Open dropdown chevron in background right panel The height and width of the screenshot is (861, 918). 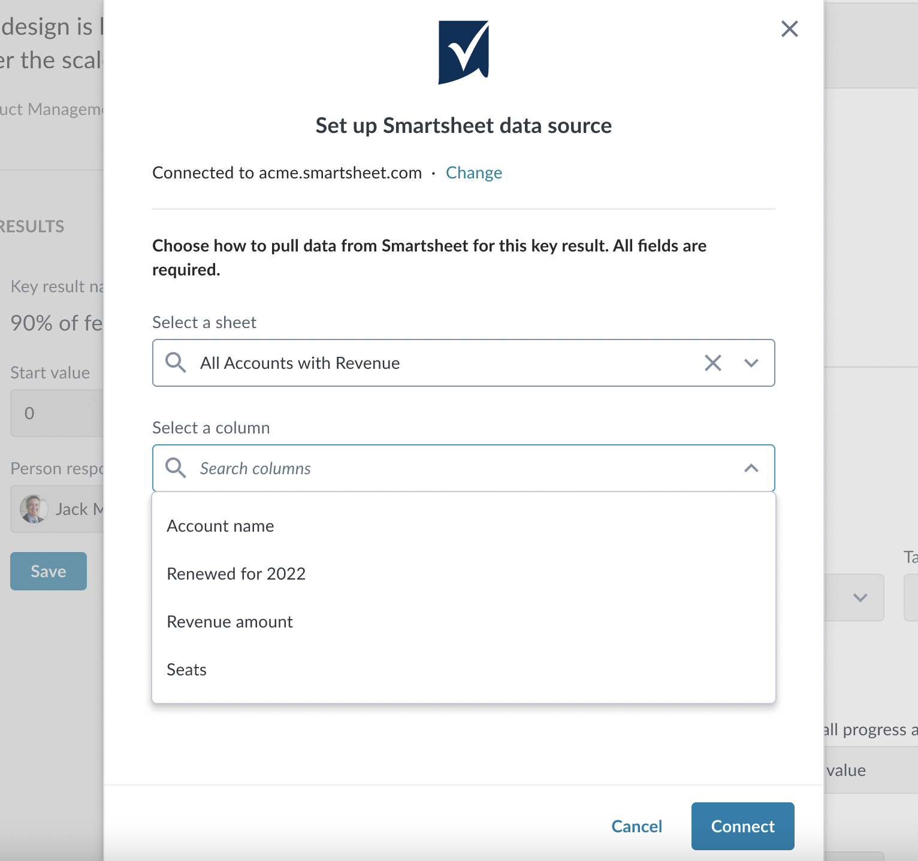pos(860,598)
